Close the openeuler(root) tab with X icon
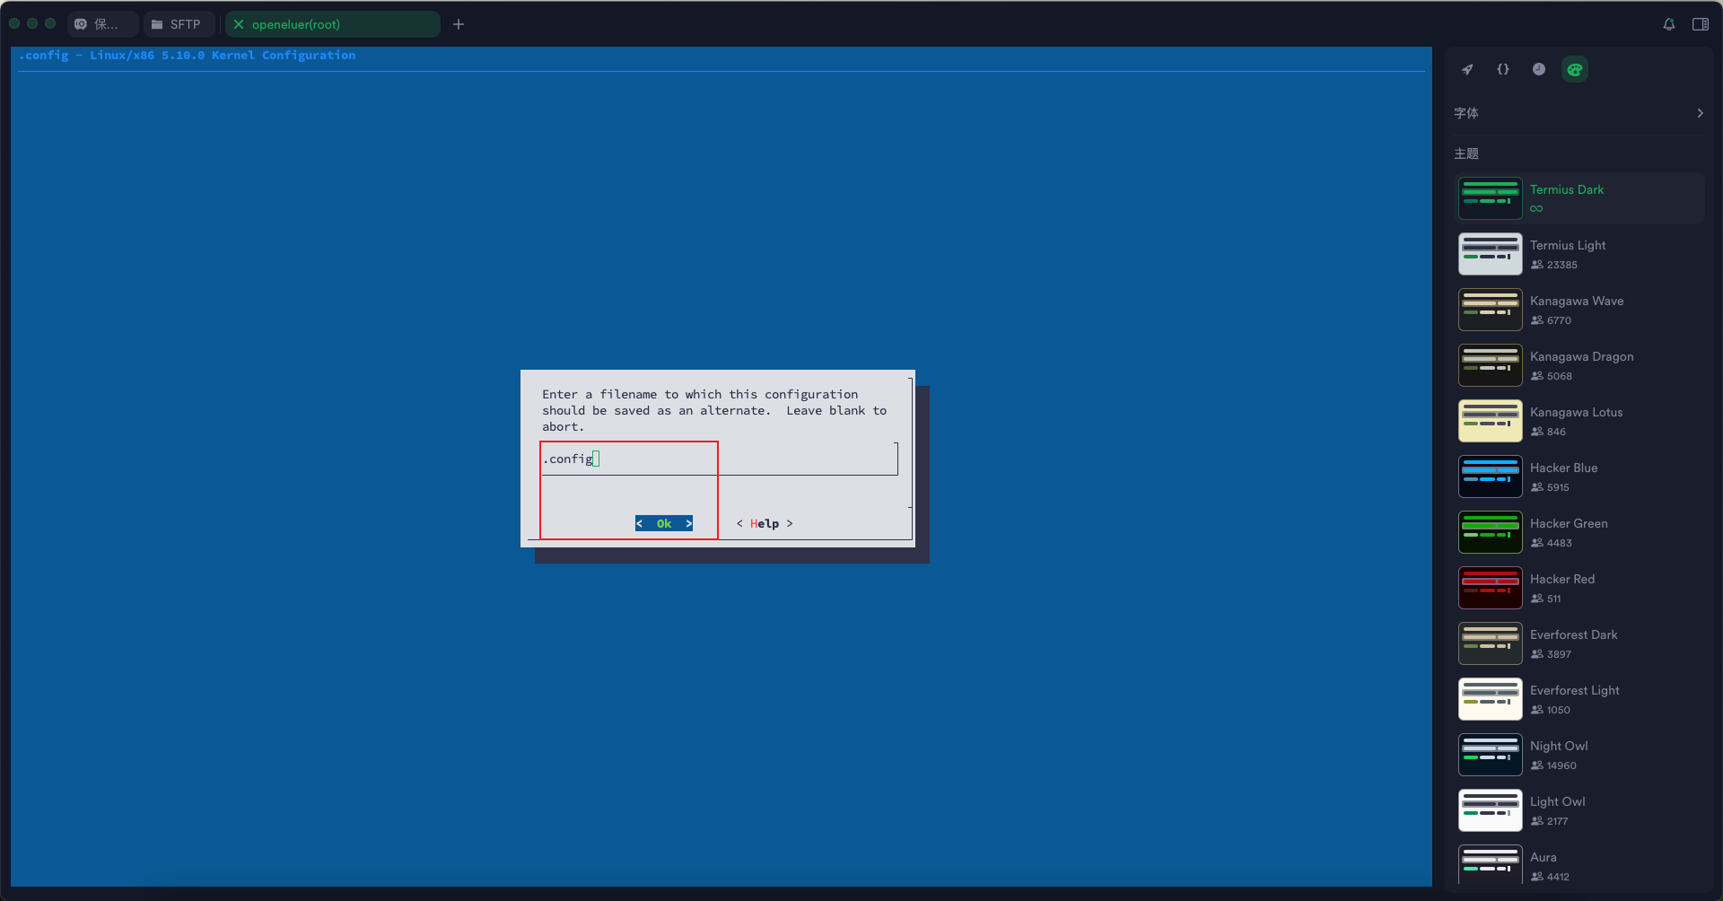Image resolution: width=1723 pixels, height=901 pixels. click(239, 24)
